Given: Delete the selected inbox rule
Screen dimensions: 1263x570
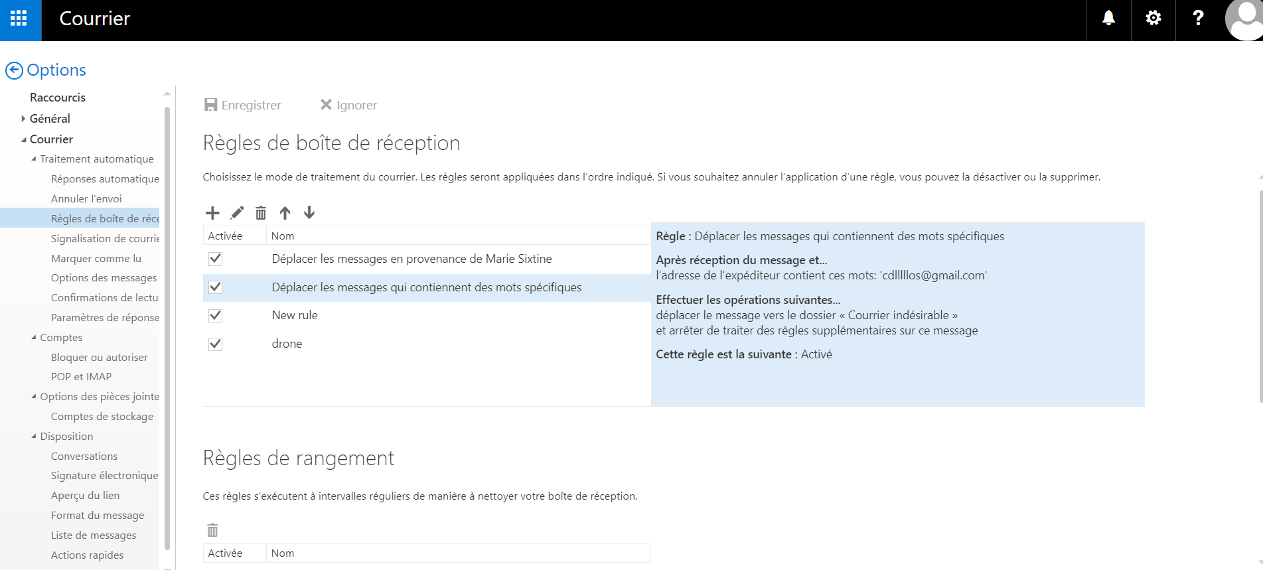Looking at the screenshot, I should (x=261, y=213).
